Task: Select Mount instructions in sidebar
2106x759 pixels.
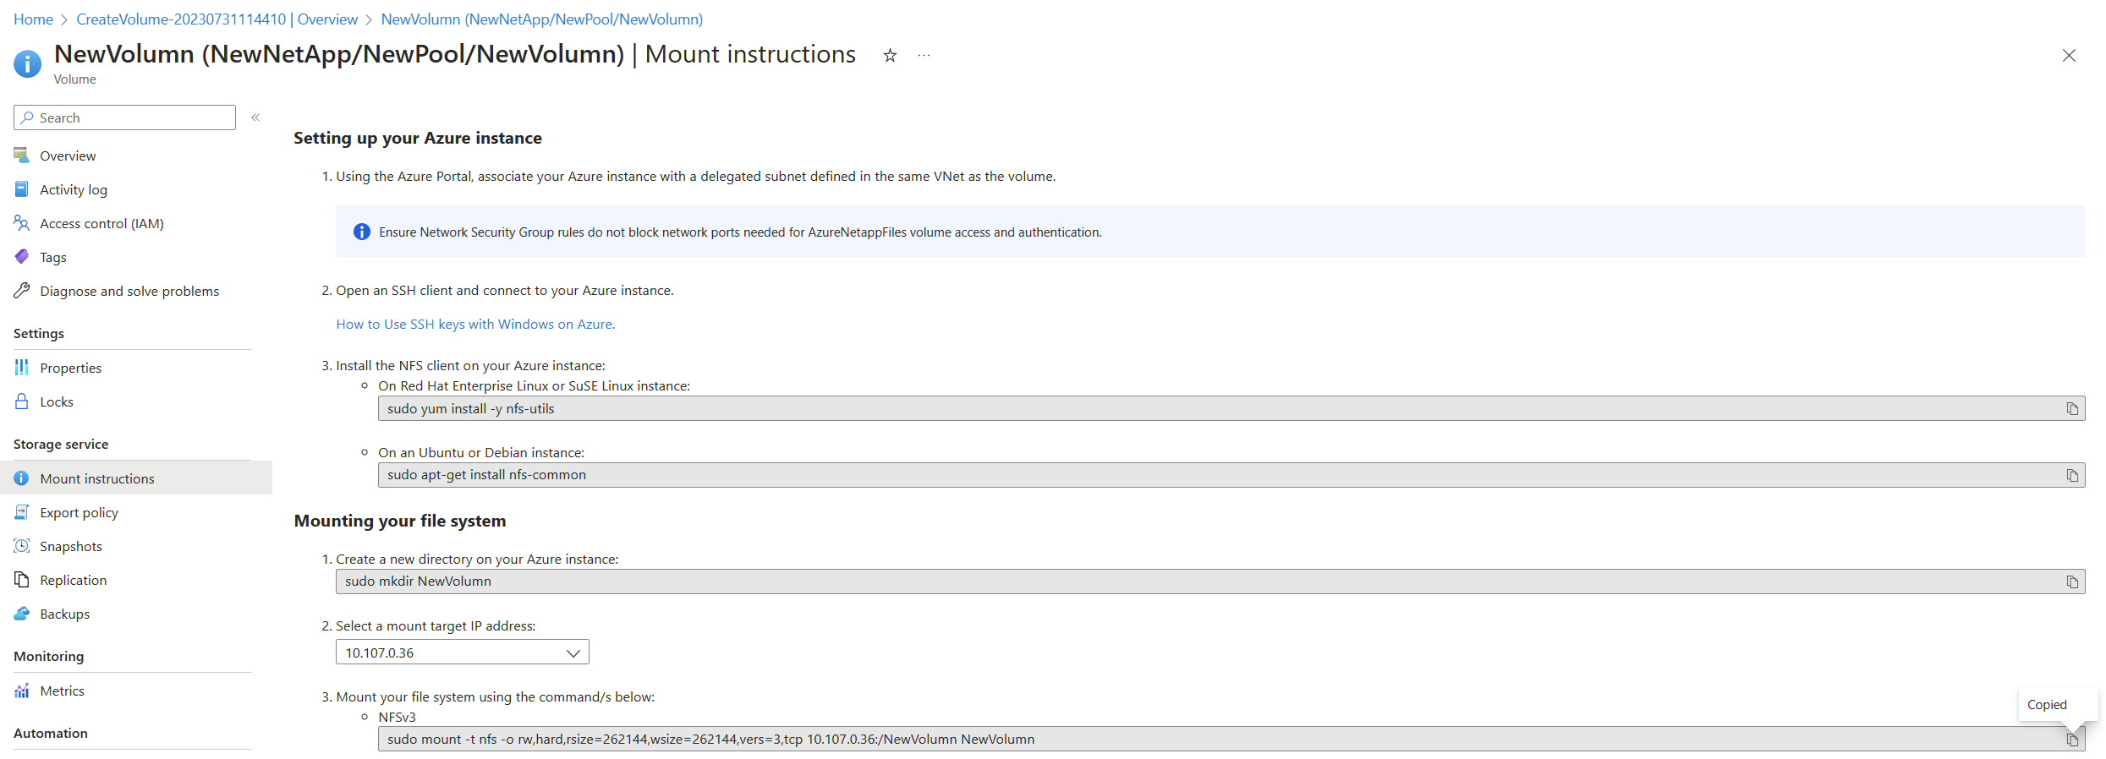Action: [x=97, y=478]
